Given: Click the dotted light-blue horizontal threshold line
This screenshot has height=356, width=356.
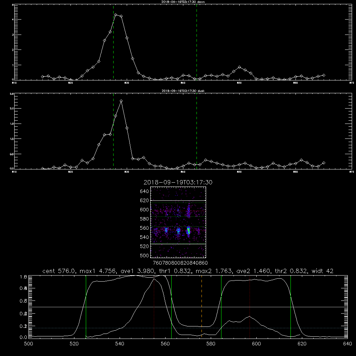Looking at the screenshot, I should pos(188,328).
